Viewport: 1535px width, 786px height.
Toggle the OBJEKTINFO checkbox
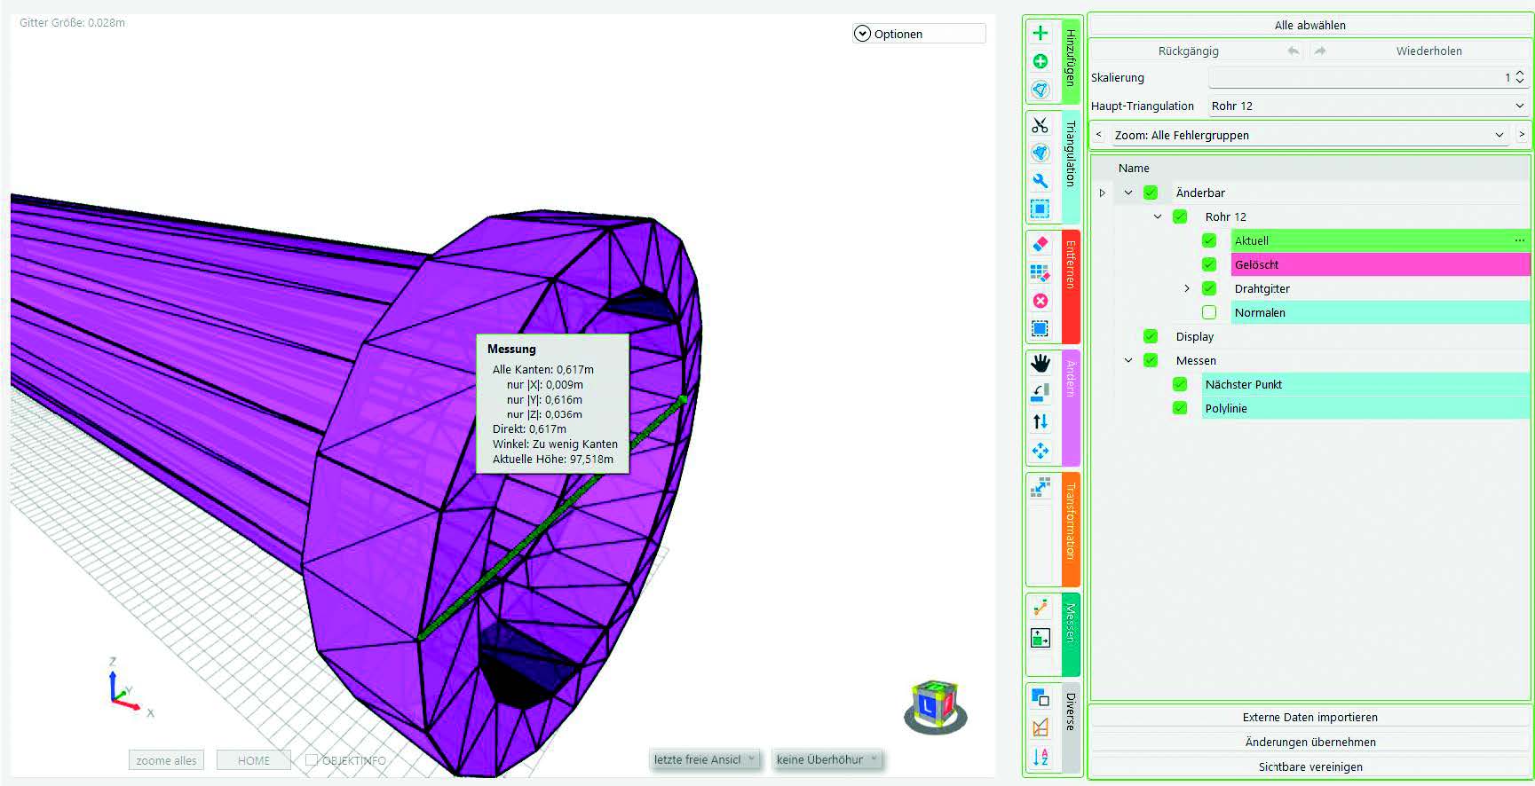coord(312,759)
